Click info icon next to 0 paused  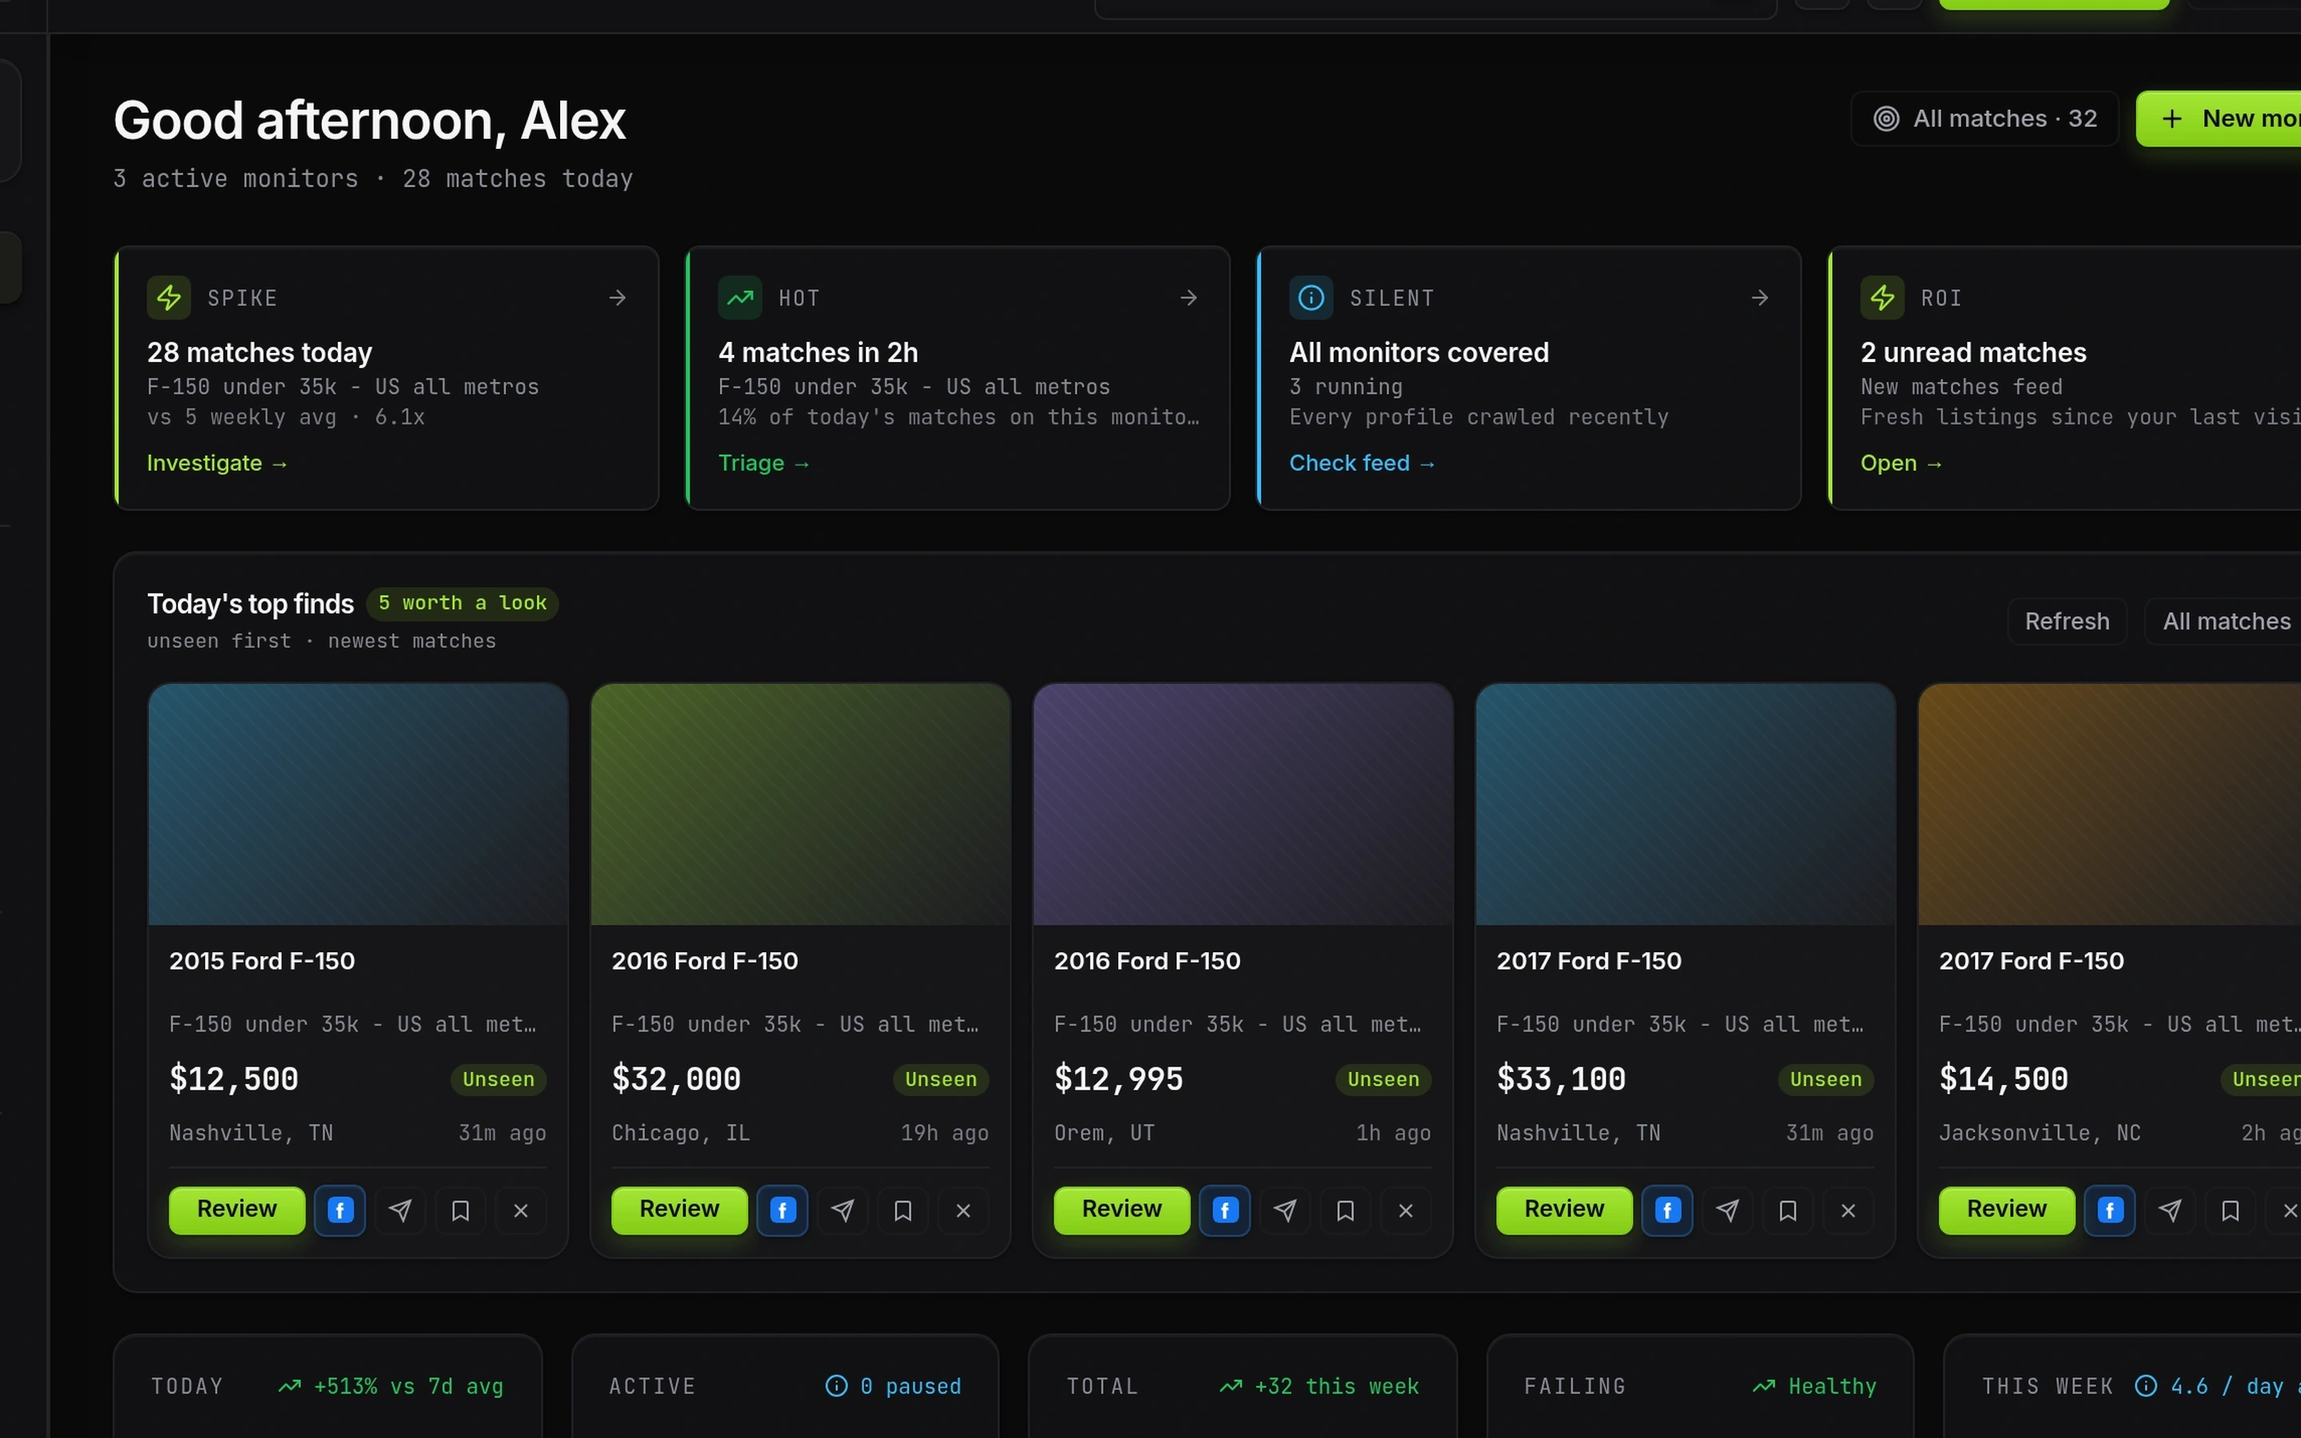pyautogui.click(x=837, y=1386)
